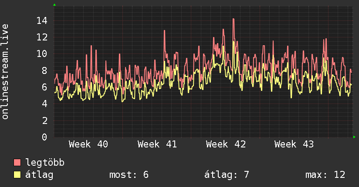Image resolution: width=359 pixels, height=187 pixels.
Task: Click the onlinestream.live vertical axis title
Action: 5,72
